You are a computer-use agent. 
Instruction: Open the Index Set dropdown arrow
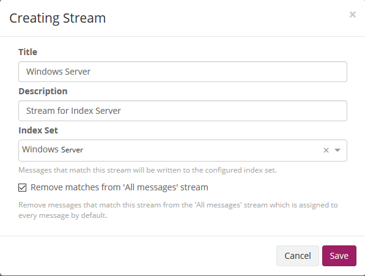point(337,150)
